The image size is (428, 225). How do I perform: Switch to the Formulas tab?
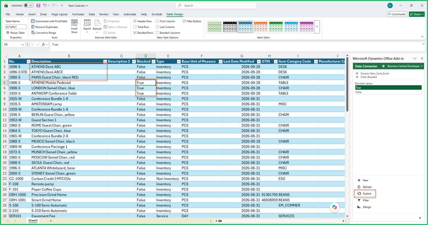click(x=78, y=14)
